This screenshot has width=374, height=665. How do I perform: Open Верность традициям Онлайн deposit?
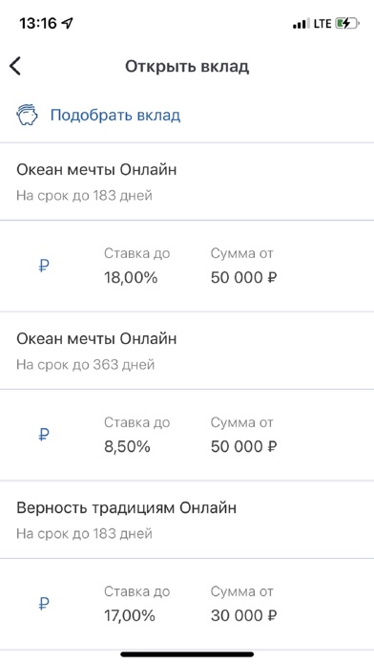pos(187,520)
